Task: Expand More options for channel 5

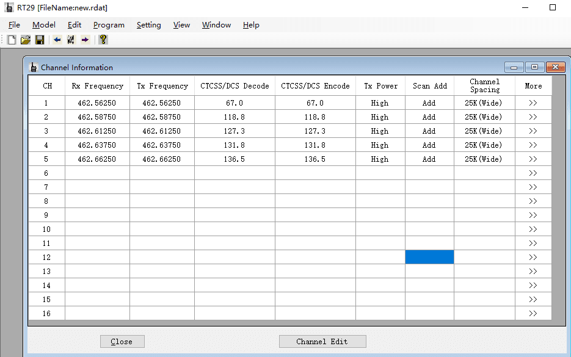Action: [533, 159]
